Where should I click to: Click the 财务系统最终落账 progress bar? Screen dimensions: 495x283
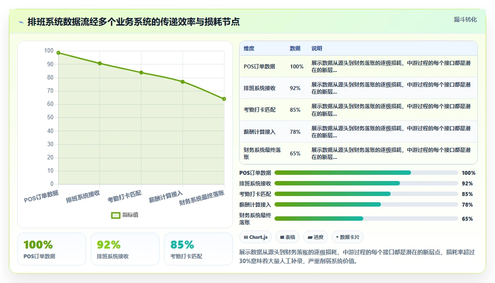pyautogui.click(x=366, y=219)
